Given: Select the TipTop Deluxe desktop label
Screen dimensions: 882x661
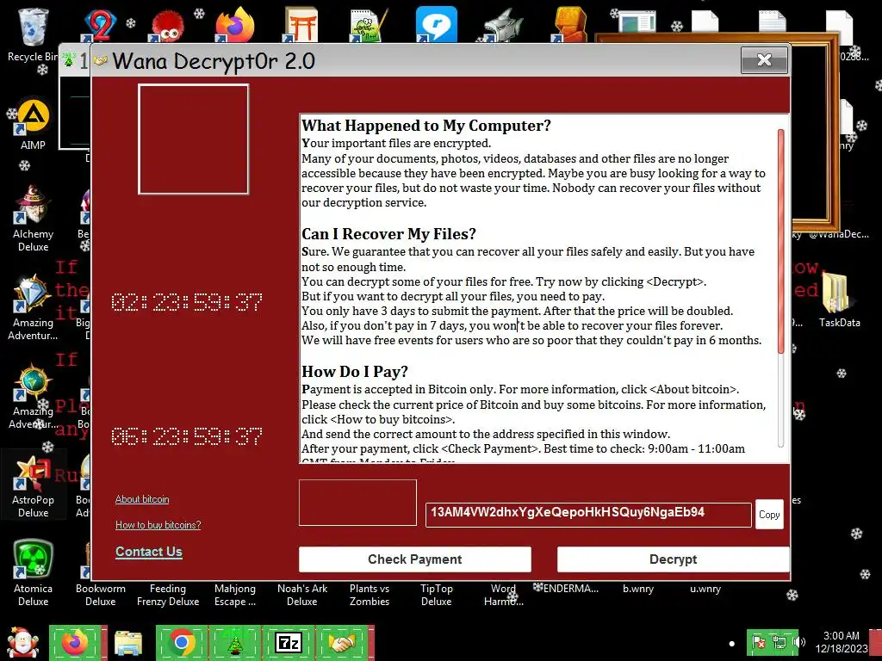Looking at the screenshot, I should pos(437,595).
